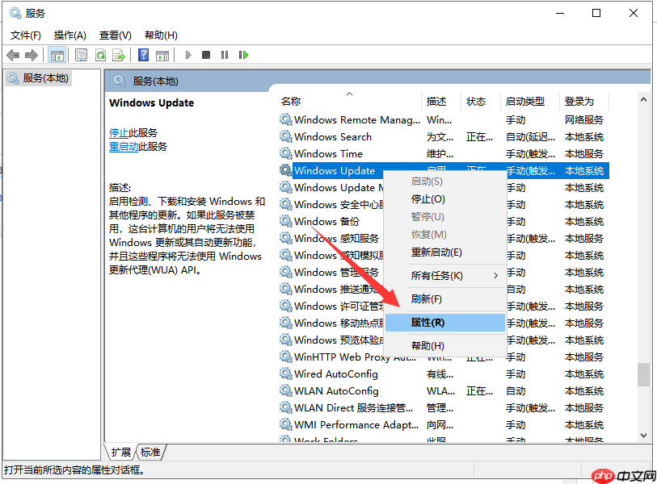Click the Back navigation arrow icon

(x=13, y=54)
